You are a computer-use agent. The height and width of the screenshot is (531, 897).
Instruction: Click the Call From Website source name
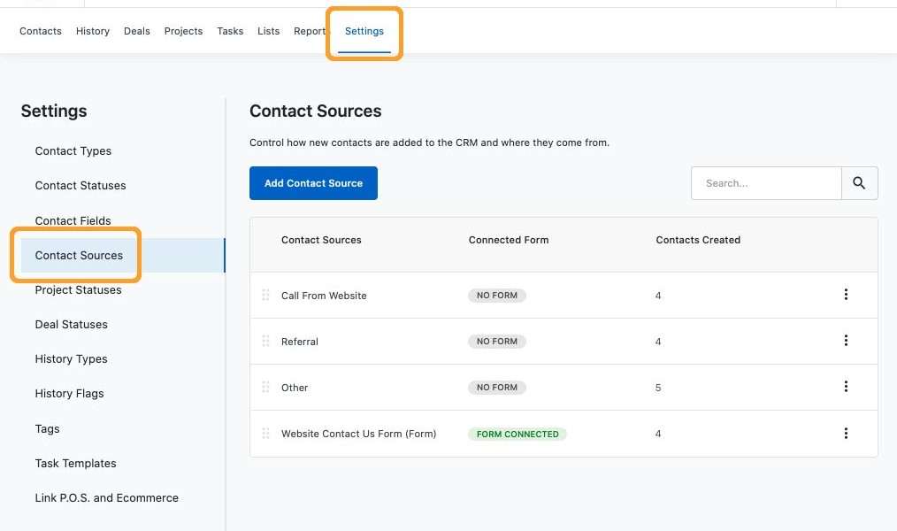(x=324, y=296)
